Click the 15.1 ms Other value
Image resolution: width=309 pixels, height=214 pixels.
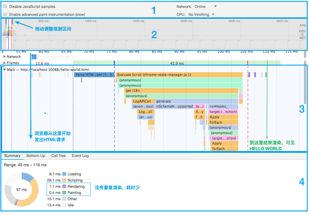pyautogui.click(x=54, y=199)
